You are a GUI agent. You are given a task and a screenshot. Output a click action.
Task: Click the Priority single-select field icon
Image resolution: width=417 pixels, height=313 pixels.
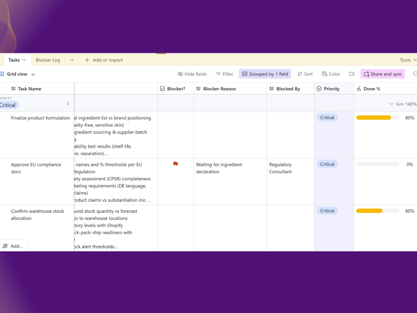(319, 88)
